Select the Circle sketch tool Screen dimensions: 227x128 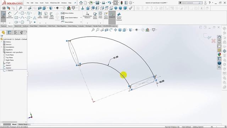tap(22, 13)
